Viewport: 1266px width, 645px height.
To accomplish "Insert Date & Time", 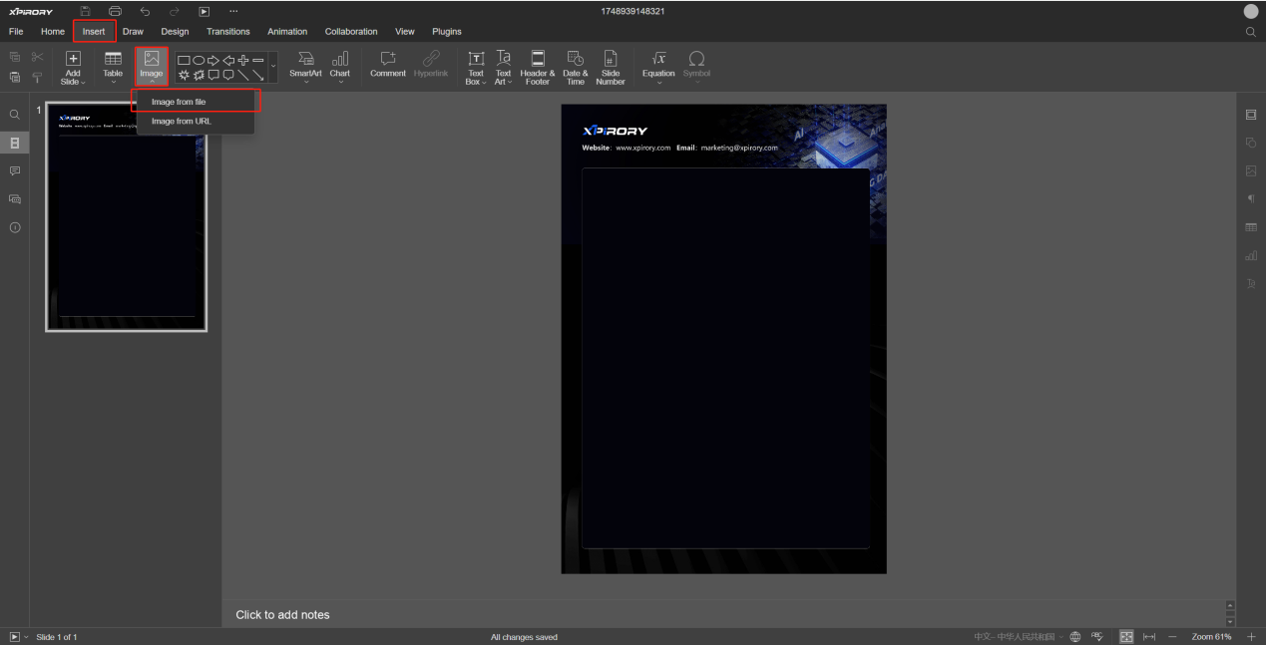I will [x=575, y=60].
